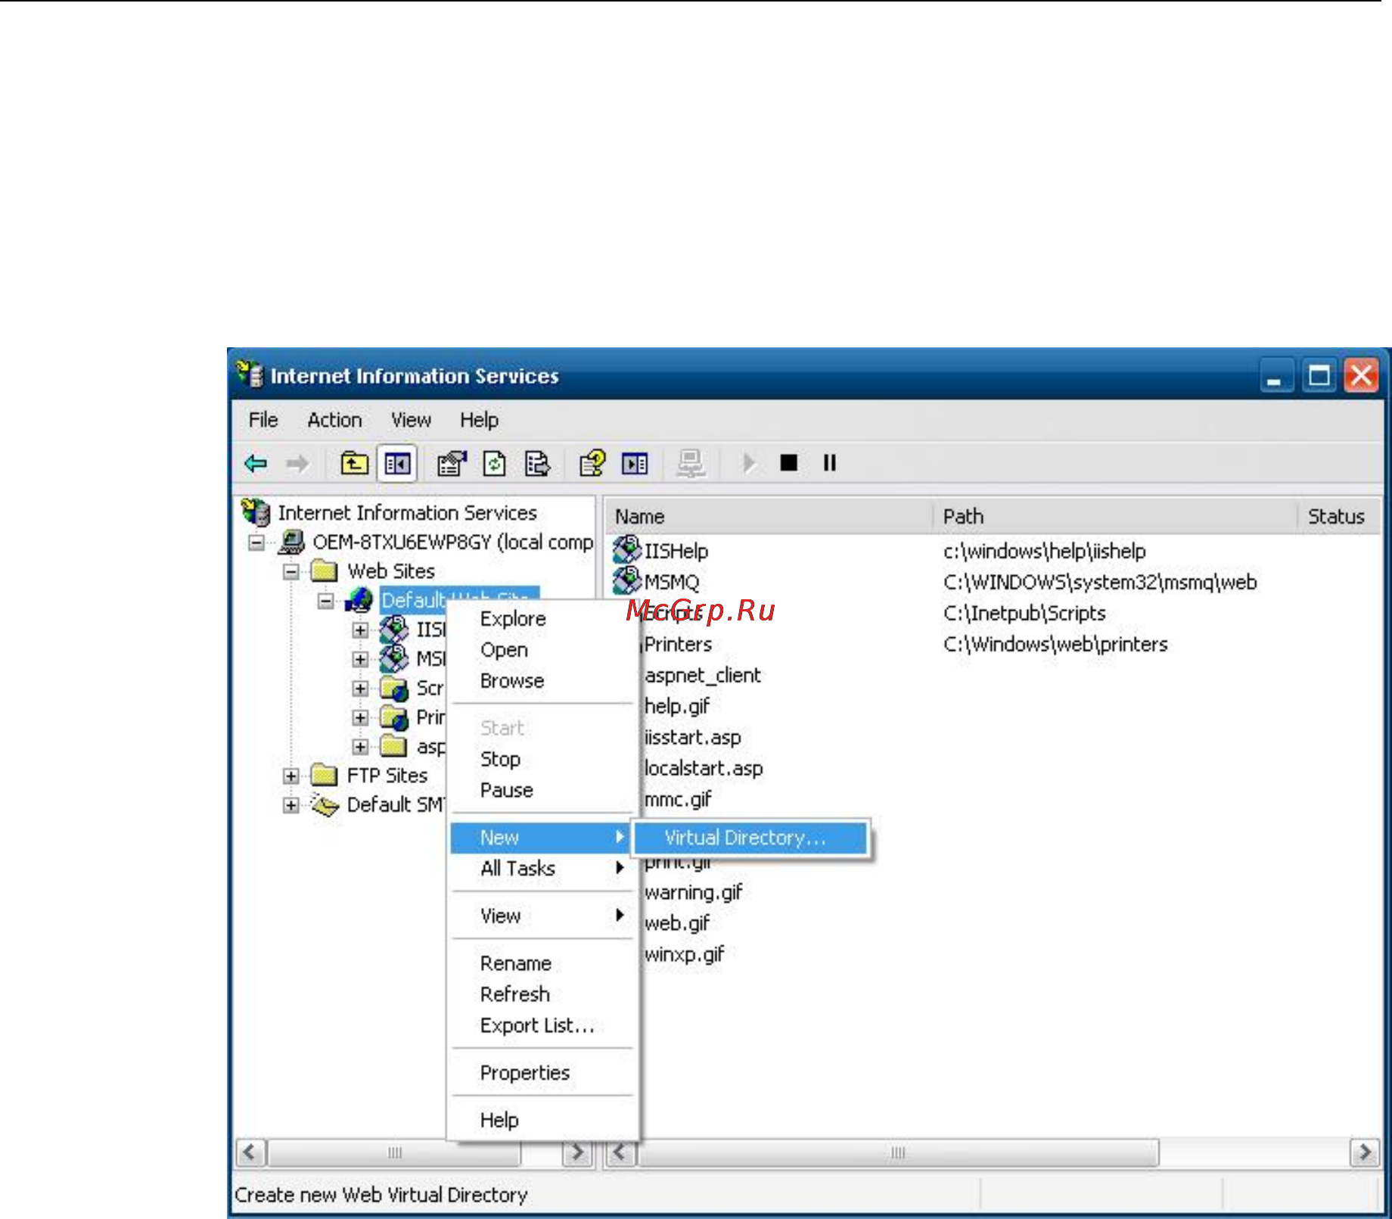Screen dimensions: 1392x1219
Task: Choose Pause from the context menu
Action: point(542,789)
